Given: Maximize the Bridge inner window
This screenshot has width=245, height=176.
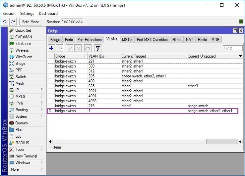Looking at the screenshot, I should pos(235,31).
